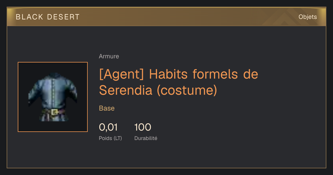Click the word Serendia in the title
The width and height of the screenshot is (333, 175).
126,90
